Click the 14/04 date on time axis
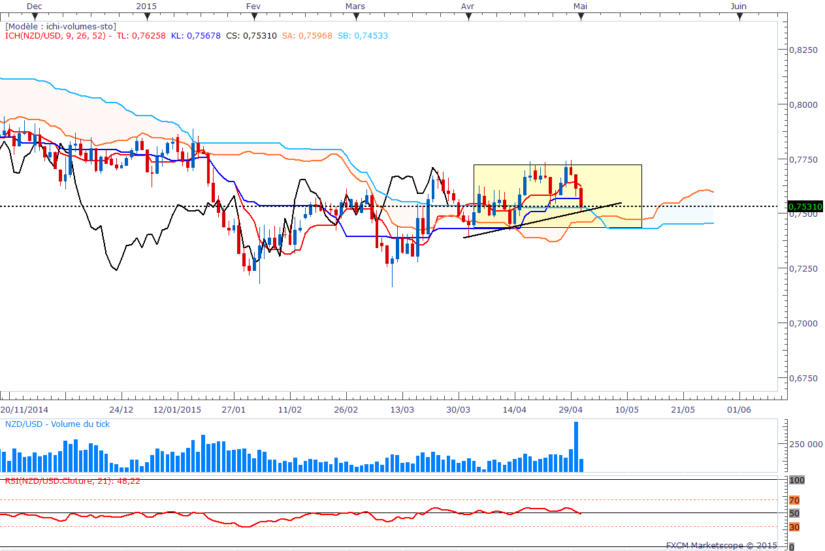Viewport: 825px width, 551px height. [x=515, y=409]
